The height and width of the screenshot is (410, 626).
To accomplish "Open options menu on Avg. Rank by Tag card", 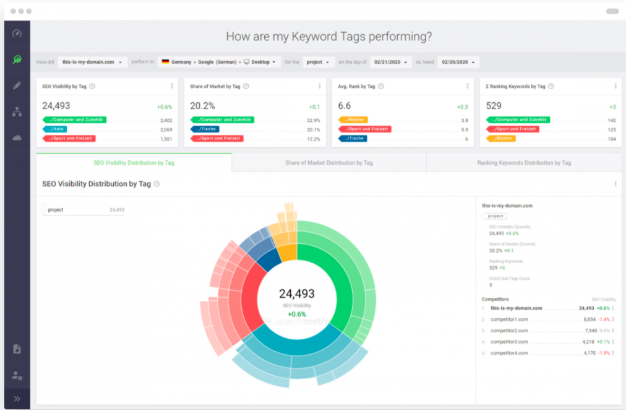I will point(468,86).
